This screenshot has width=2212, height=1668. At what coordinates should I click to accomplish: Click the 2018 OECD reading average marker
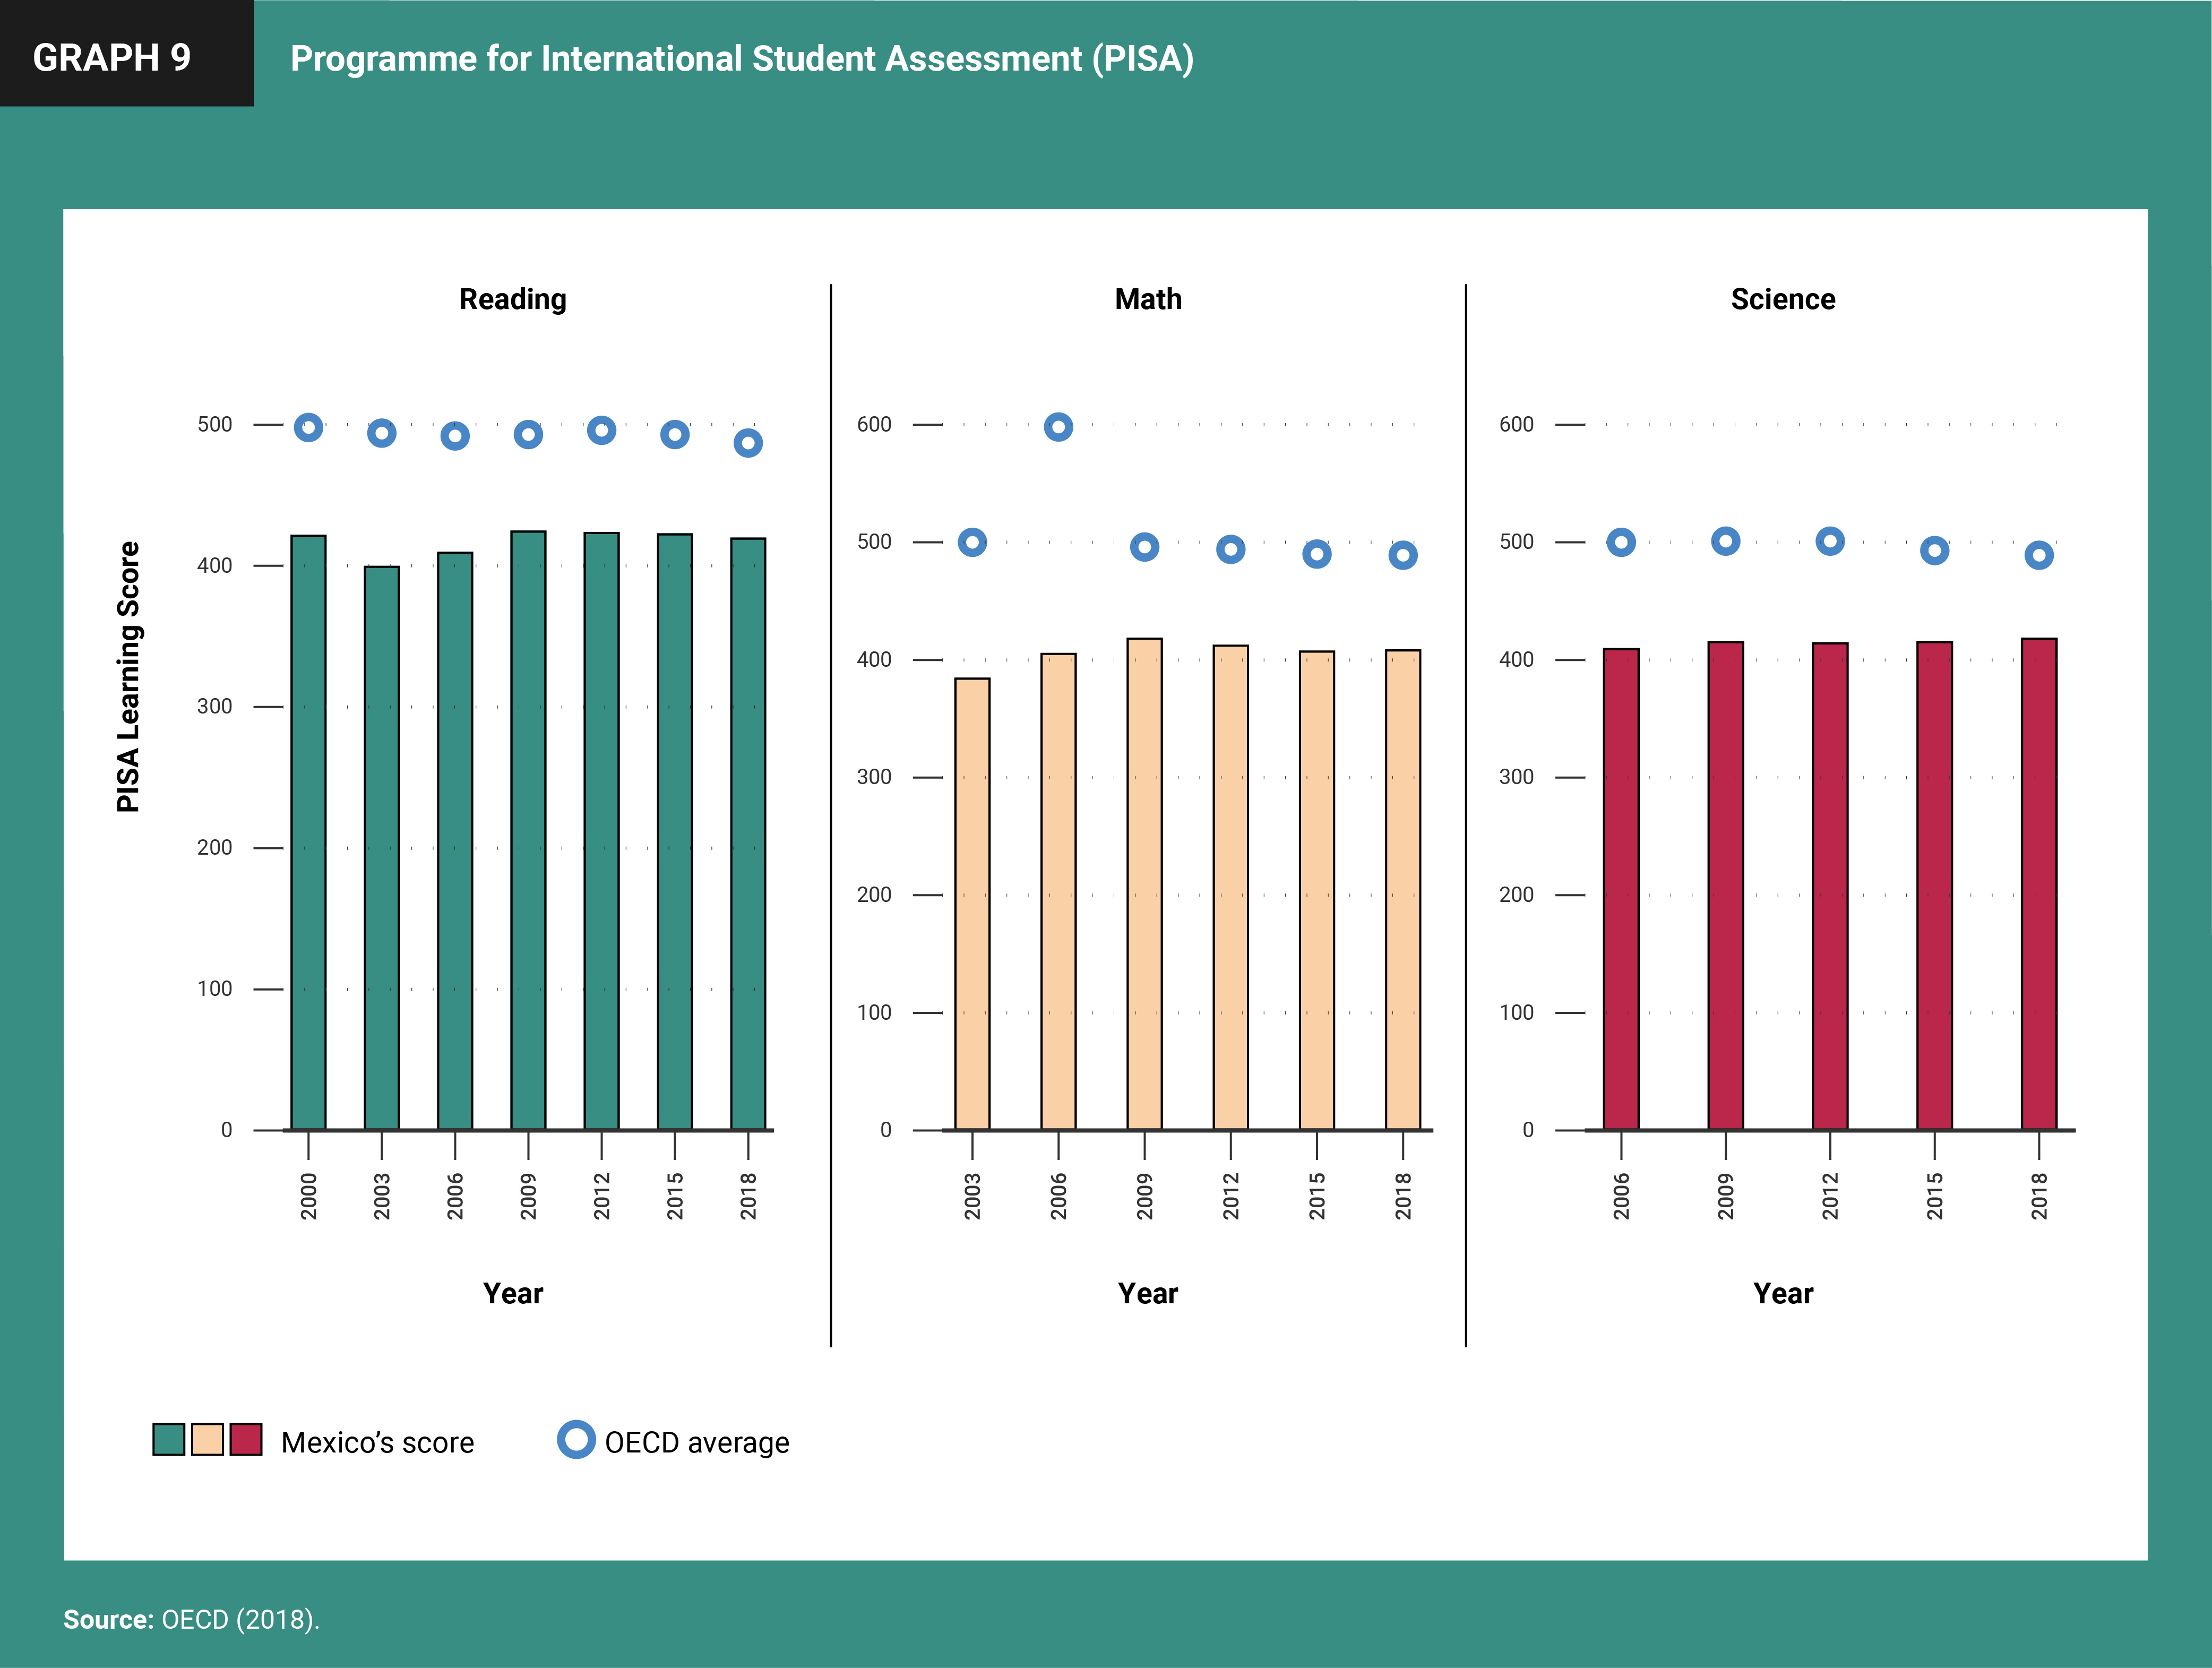coord(748,442)
